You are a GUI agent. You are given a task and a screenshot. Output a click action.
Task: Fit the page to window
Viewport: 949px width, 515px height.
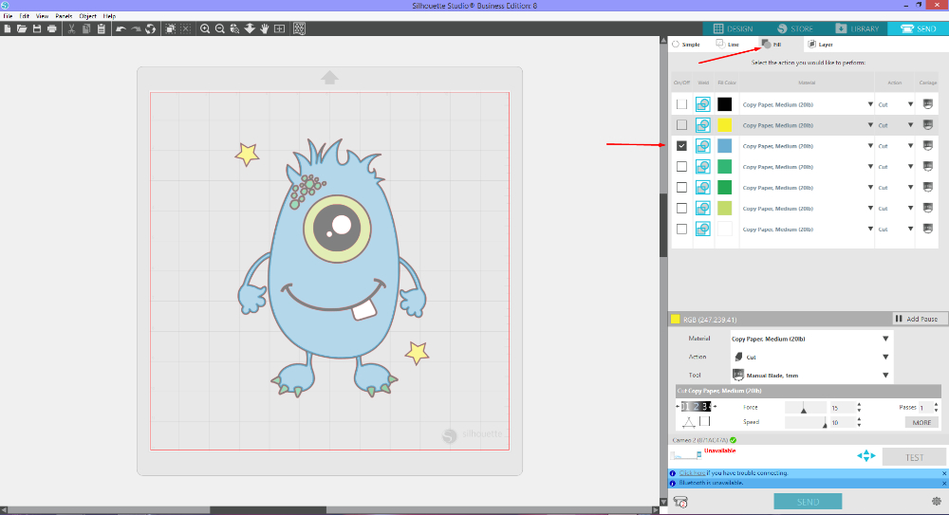(280, 28)
